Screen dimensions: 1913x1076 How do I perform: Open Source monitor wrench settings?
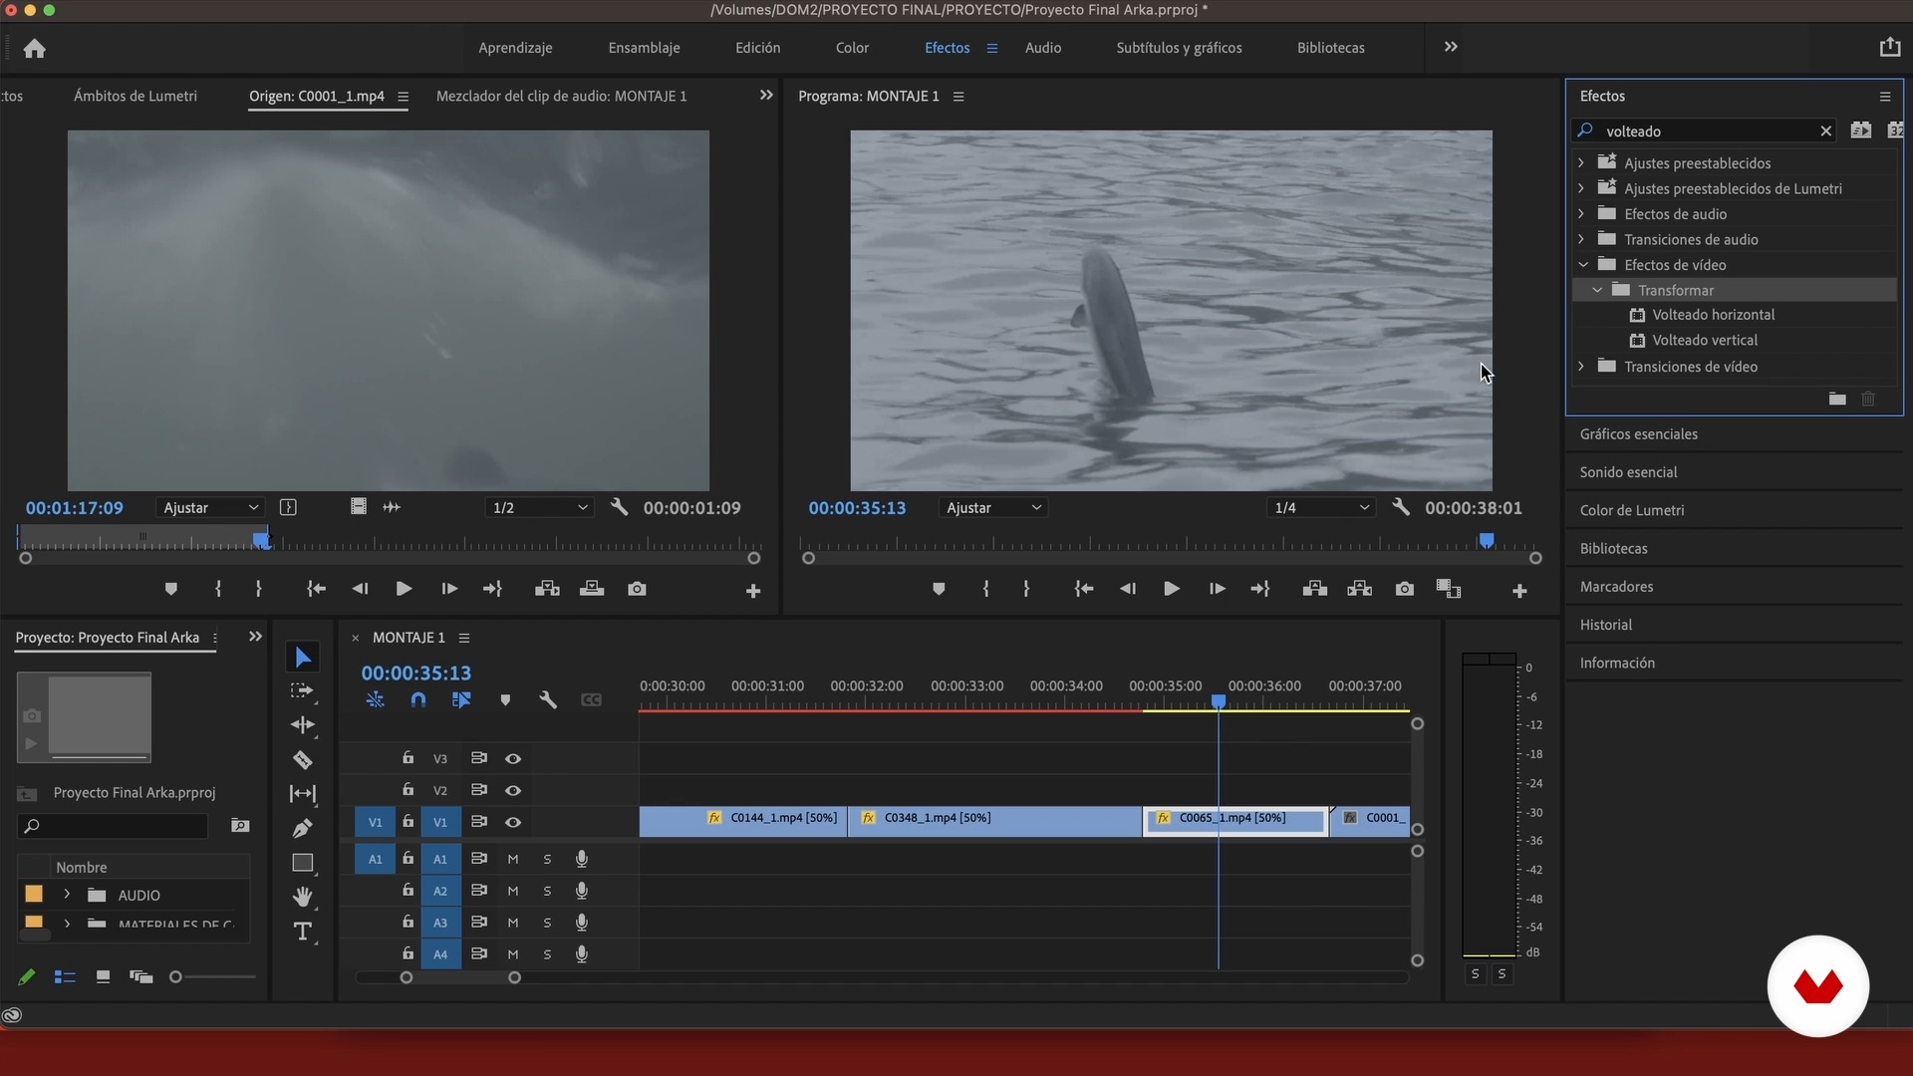tap(619, 507)
